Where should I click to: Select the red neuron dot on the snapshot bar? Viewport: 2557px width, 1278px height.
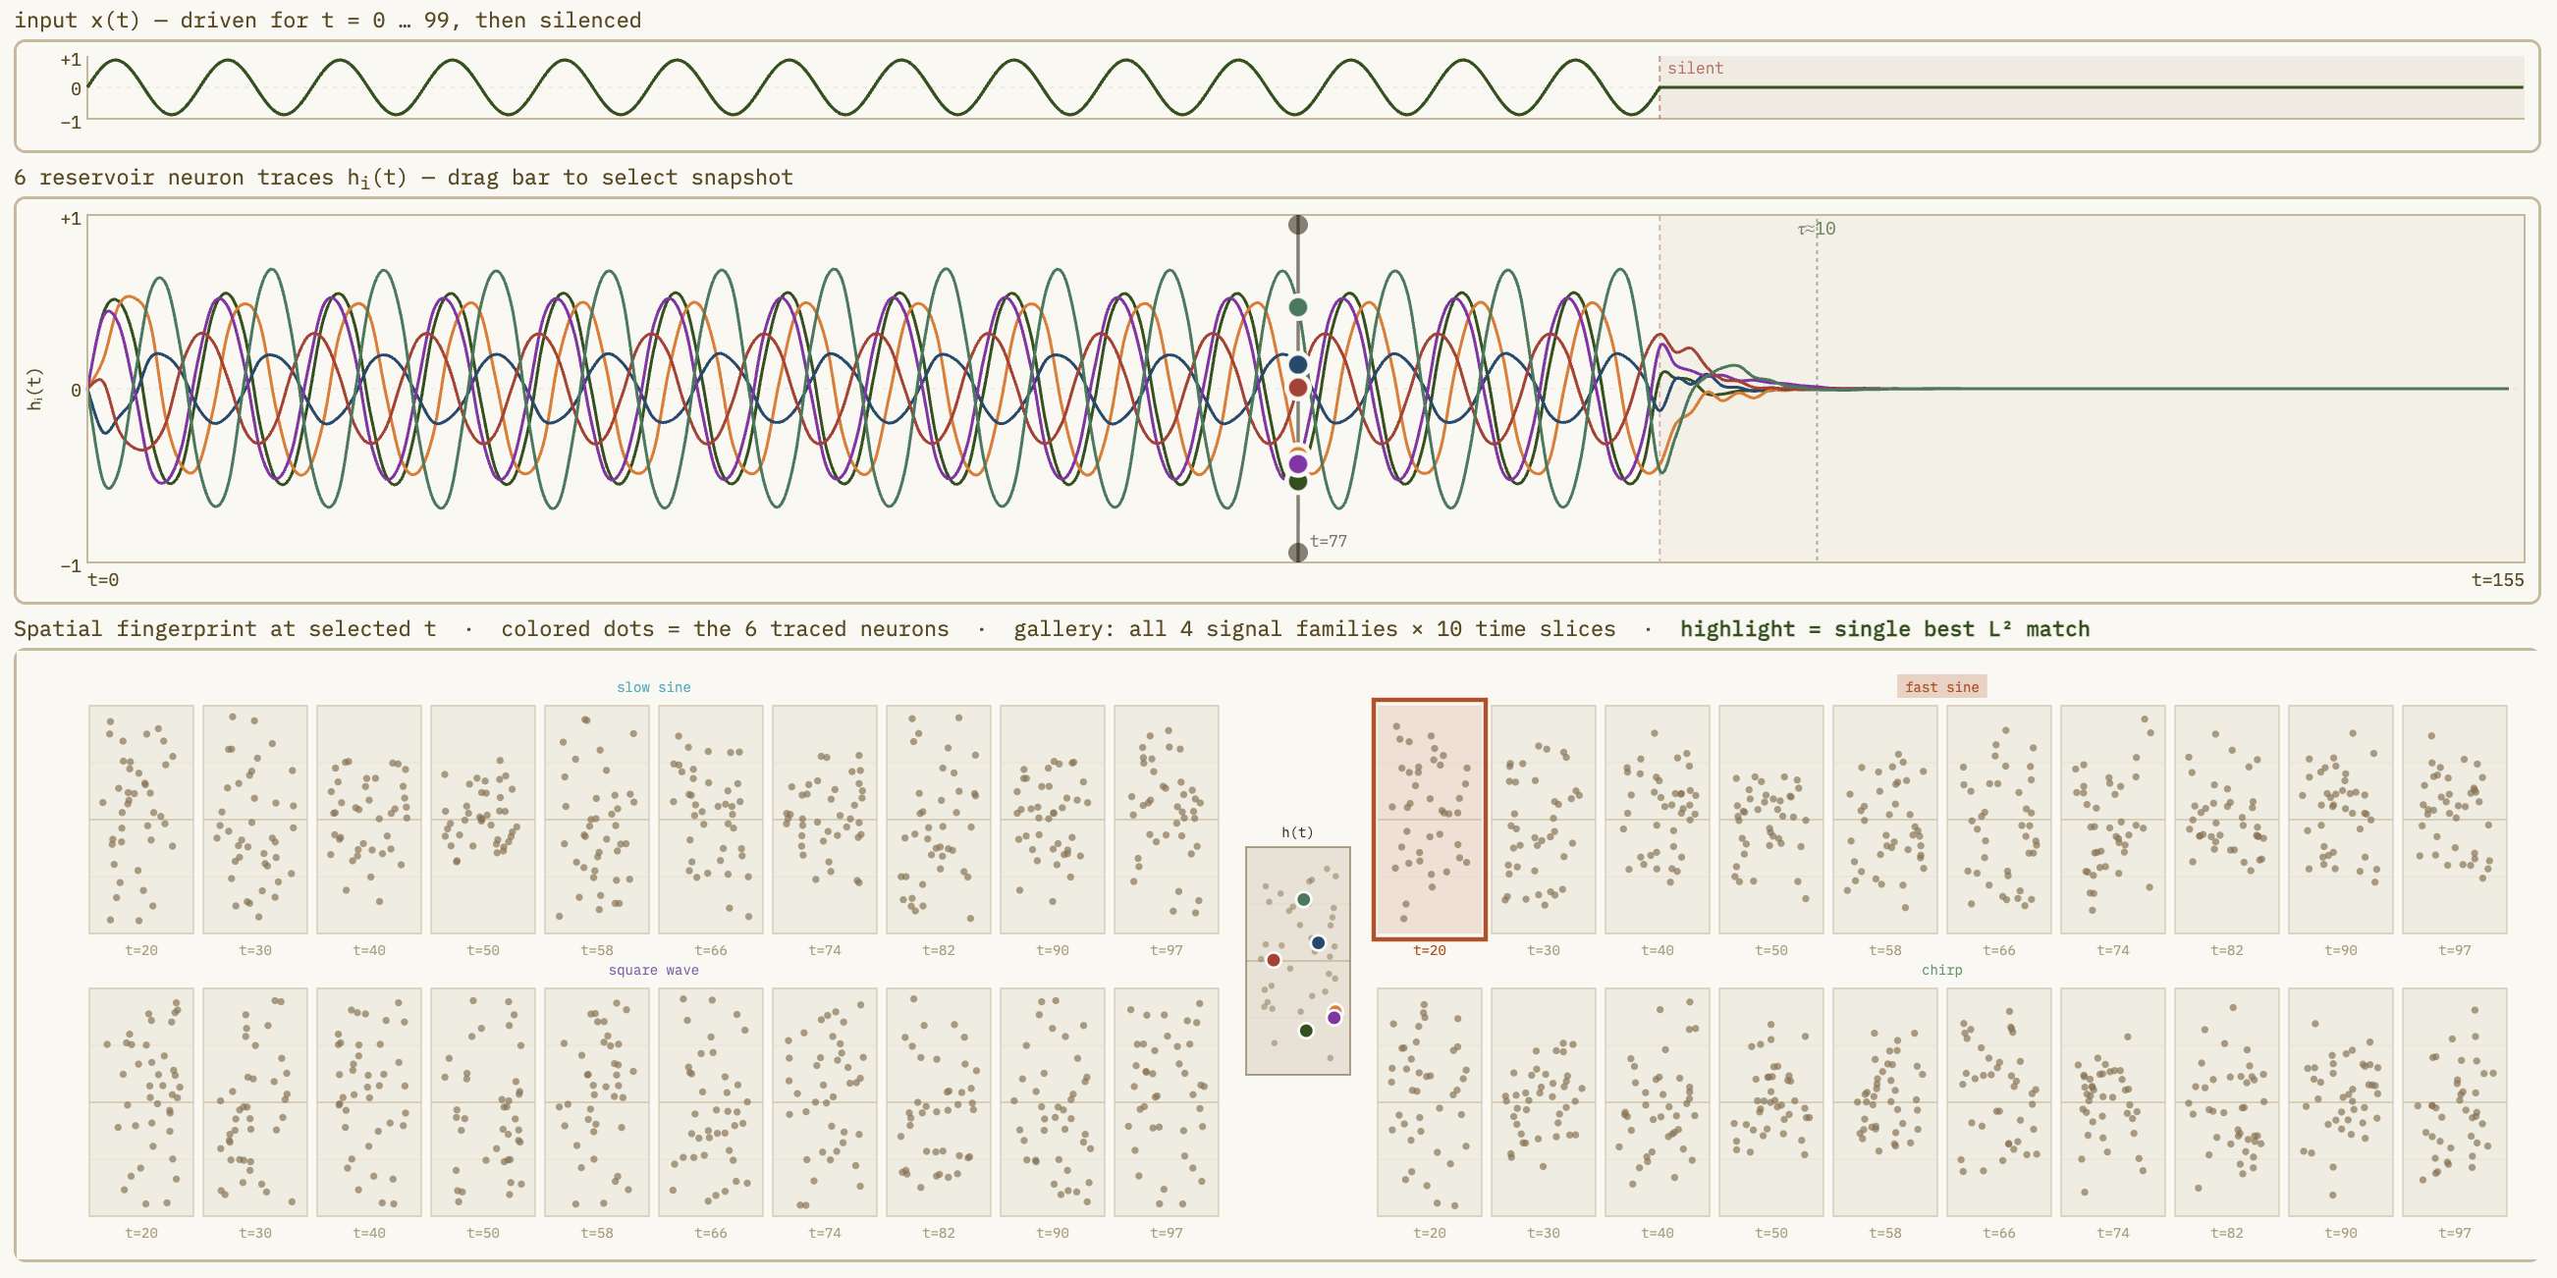coord(1298,388)
